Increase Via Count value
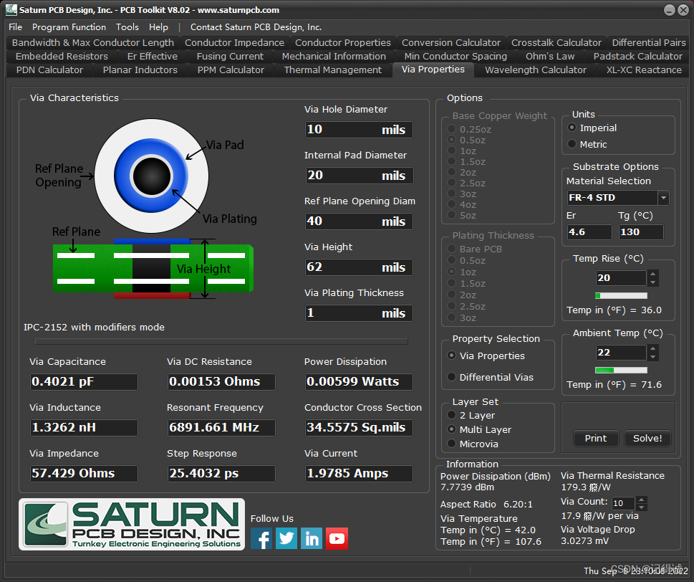Screen dimensions: 694x582 pos(641,500)
